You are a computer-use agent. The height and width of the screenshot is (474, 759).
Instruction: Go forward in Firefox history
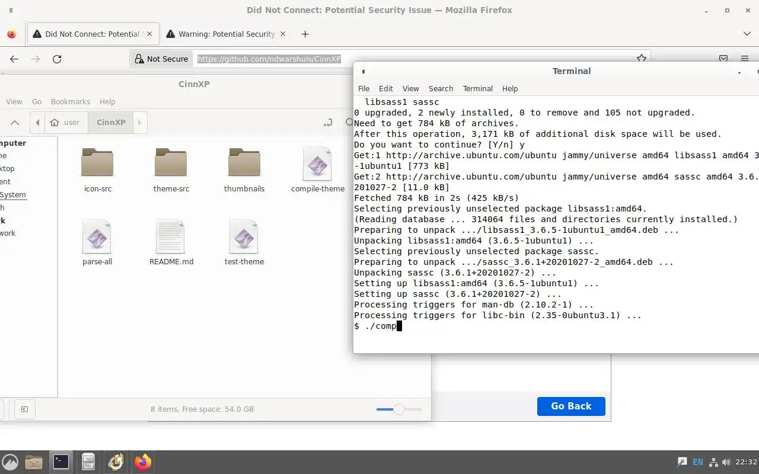36,59
